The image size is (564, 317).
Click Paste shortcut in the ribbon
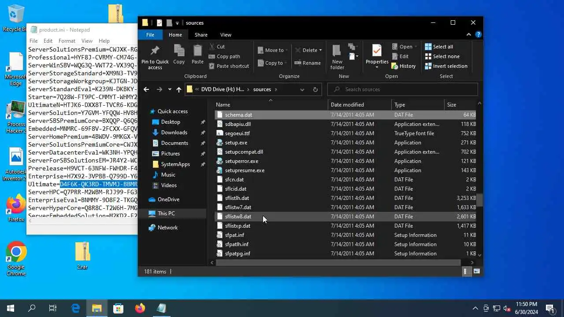click(x=229, y=66)
